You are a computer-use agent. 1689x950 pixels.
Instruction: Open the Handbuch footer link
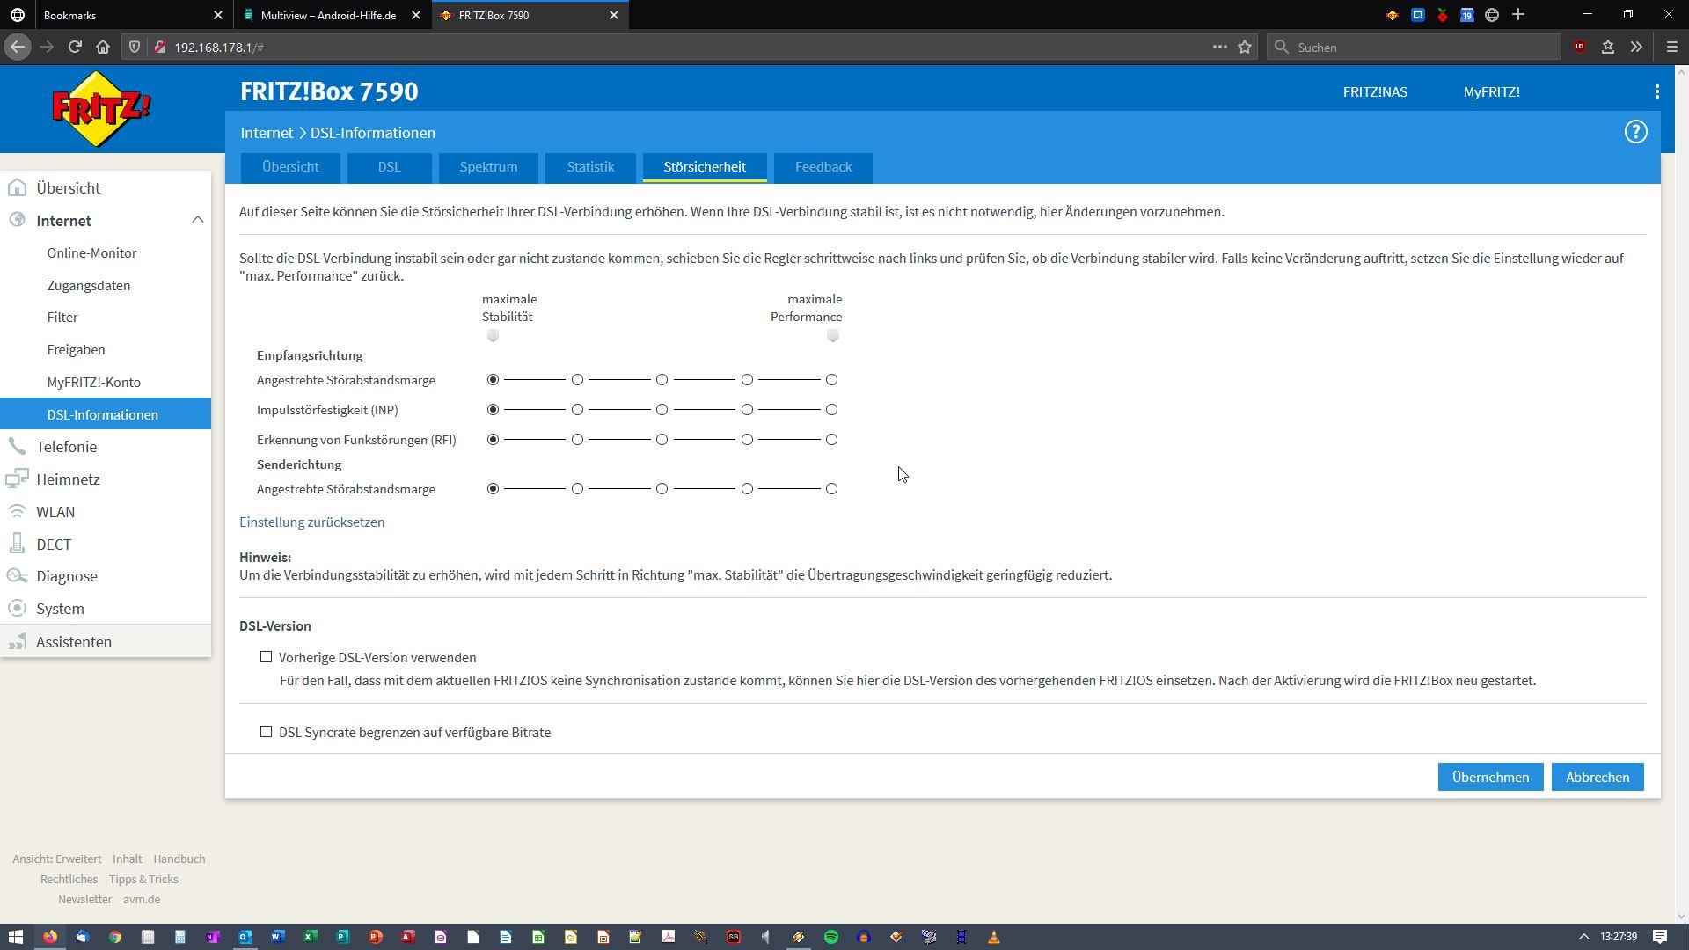click(x=179, y=859)
